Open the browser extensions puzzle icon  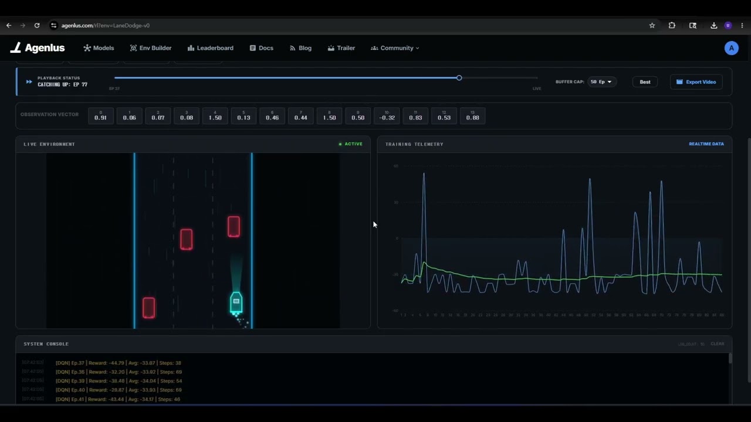672,26
